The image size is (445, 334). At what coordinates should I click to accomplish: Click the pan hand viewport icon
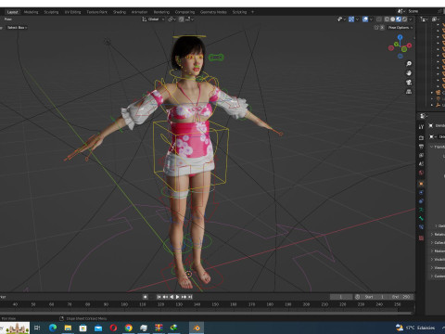click(x=409, y=73)
